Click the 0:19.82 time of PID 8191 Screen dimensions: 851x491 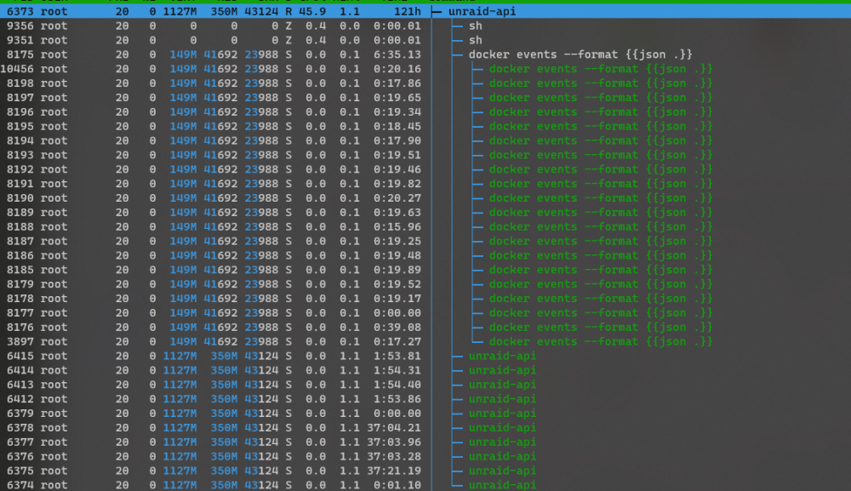[x=397, y=184]
